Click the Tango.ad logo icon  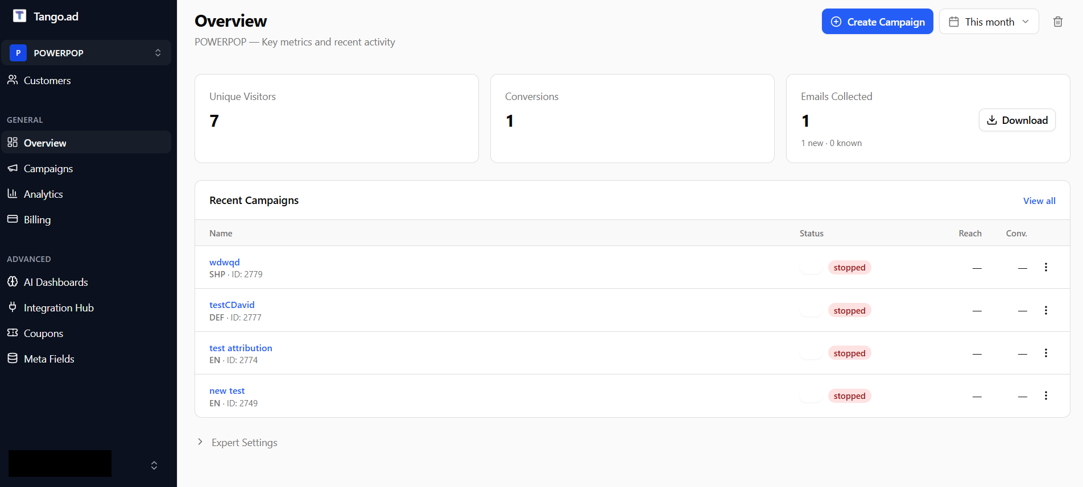point(19,16)
